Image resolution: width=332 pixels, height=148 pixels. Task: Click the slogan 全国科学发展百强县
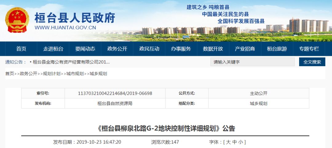(x=241, y=21)
